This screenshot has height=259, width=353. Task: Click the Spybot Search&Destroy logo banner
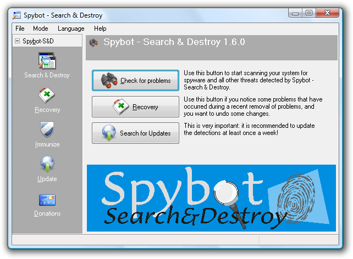(x=211, y=198)
